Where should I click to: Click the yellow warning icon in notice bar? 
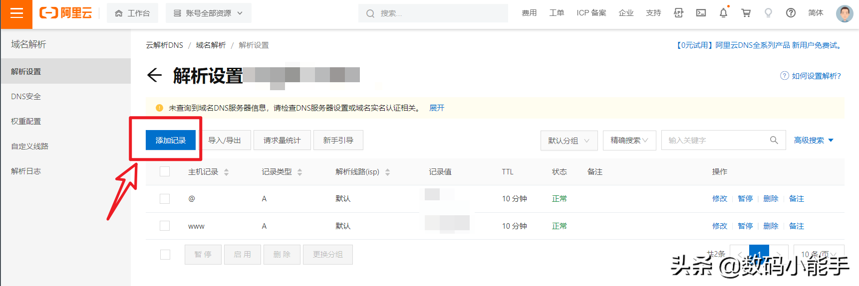[160, 108]
